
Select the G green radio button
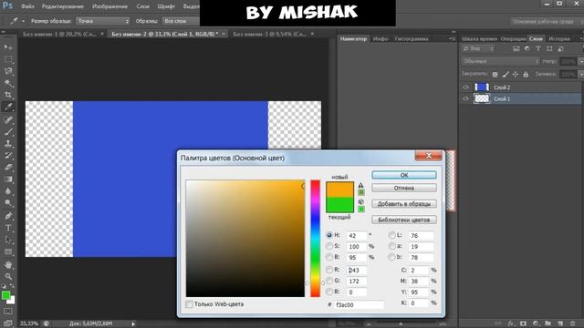(329, 281)
